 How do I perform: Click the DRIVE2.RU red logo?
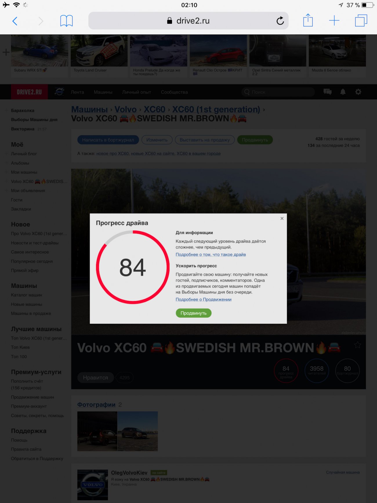[29, 92]
